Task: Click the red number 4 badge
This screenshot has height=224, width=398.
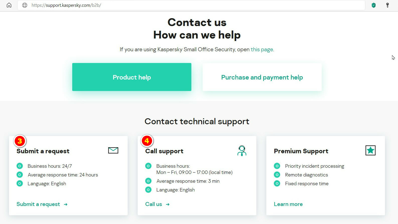Action: coord(147,141)
